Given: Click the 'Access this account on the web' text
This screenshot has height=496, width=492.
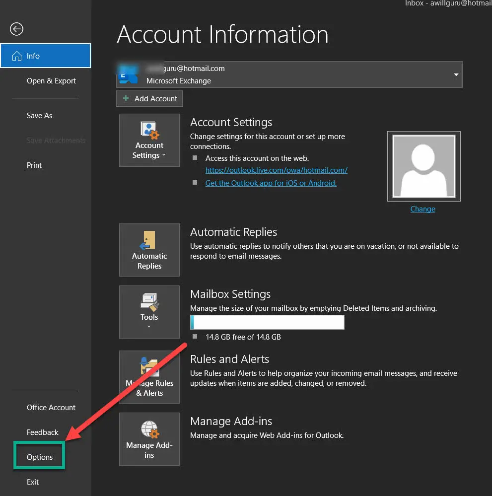Looking at the screenshot, I should coord(257,158).
